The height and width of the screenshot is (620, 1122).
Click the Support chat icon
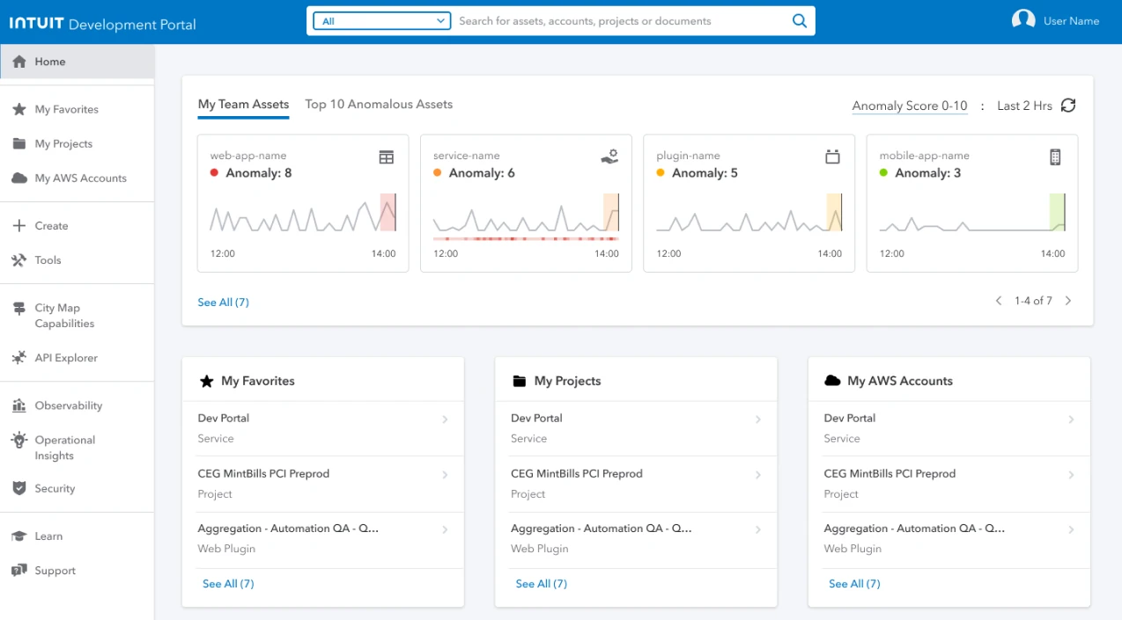coord(19,571)
